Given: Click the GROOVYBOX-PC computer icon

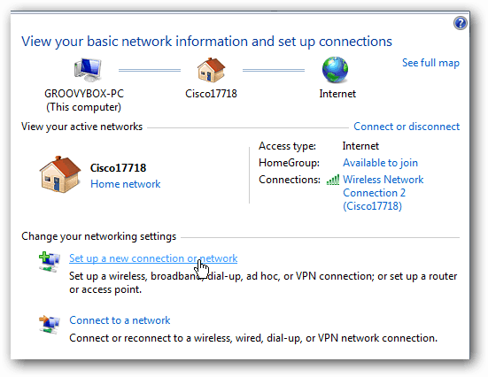Looking at the screenshot, I should pos(88,70).
